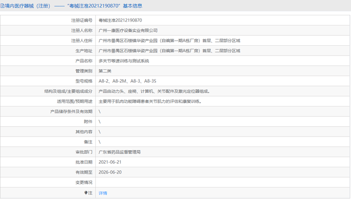
Task: Click the 注册人住所 label
Action: point(82,41)
